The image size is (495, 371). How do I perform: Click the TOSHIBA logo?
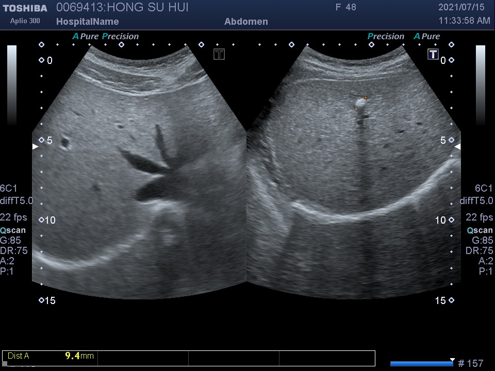click(x=25, y=8)
